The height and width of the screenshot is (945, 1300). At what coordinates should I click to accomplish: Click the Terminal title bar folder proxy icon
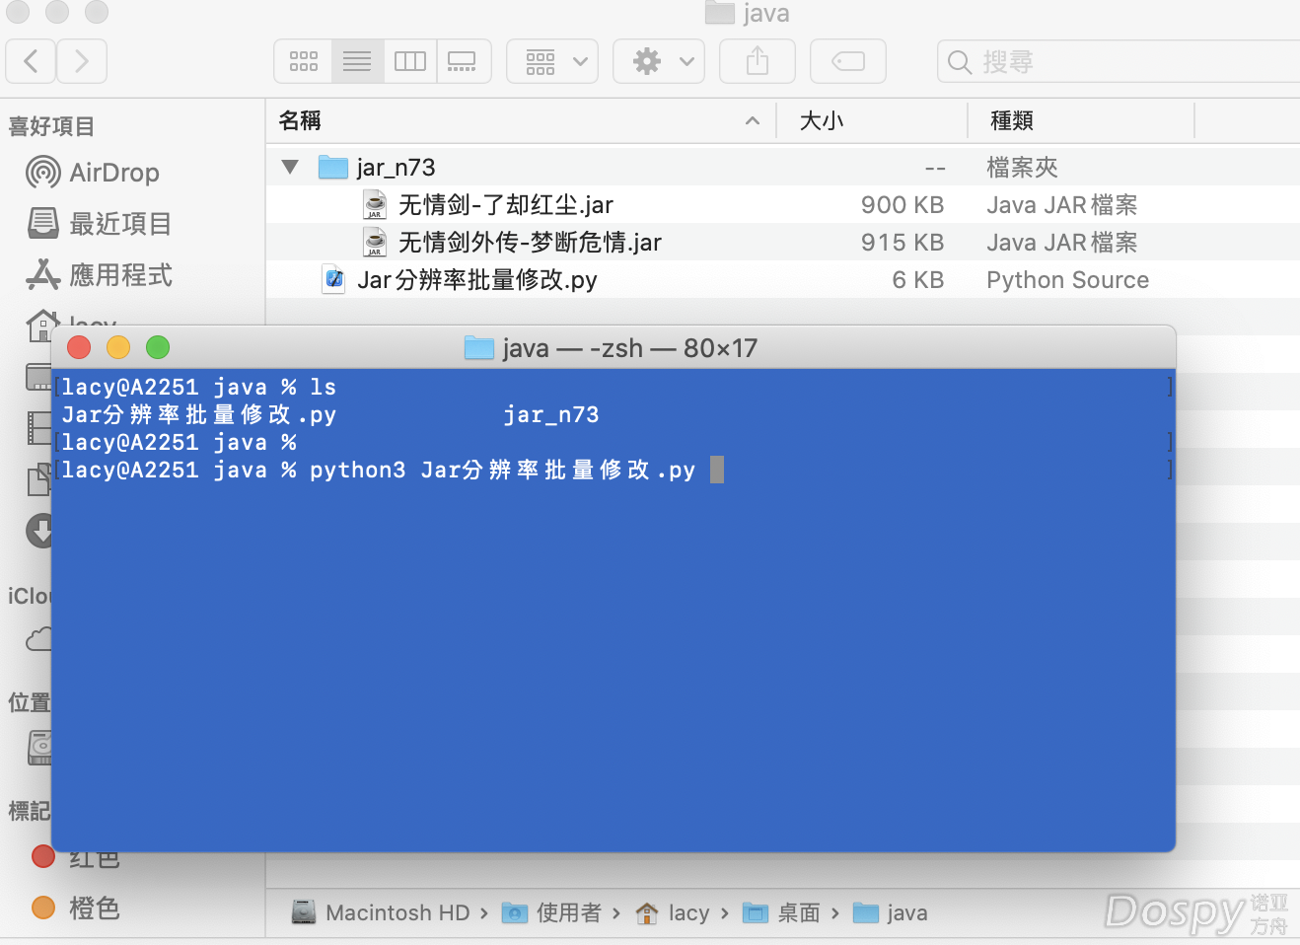pos(479,347)
